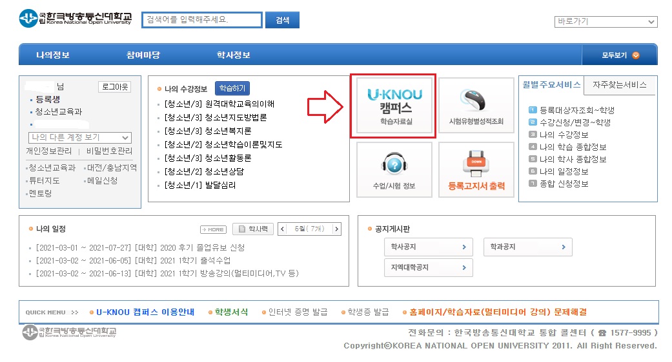Open quick menu U-KNOU 캠퍼스 이용안내
The image size is (672, 362).
(x=145, y=312)
